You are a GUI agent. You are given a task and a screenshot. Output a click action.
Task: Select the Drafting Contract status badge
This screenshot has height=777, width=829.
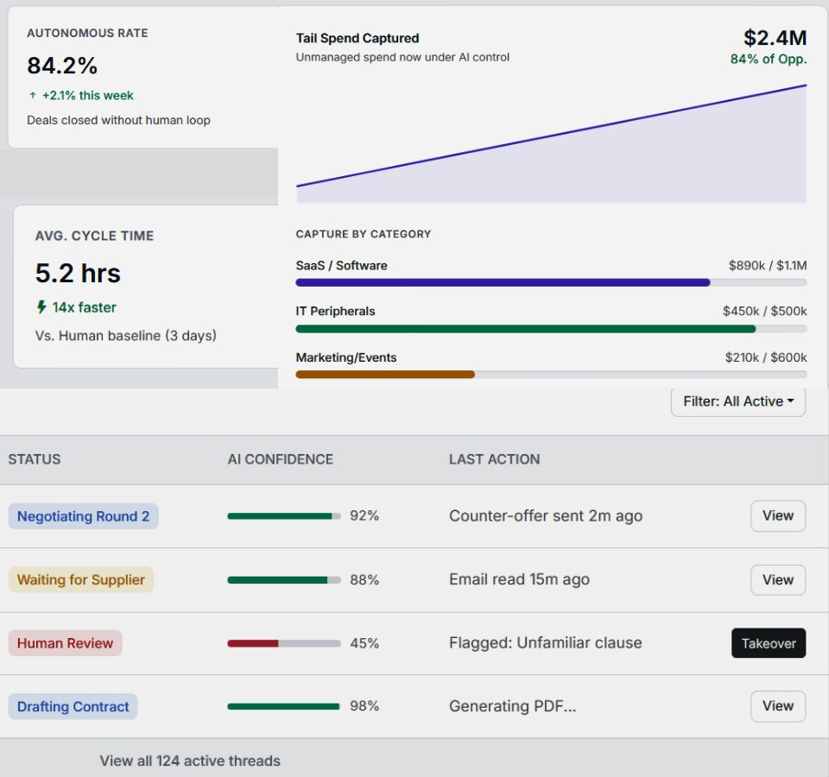click(x=73, y=706)
